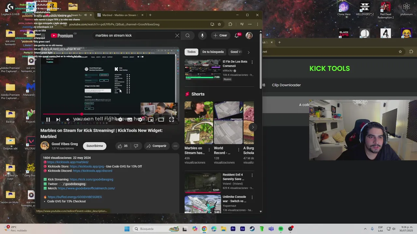Click the Crear button
Screen dimensions: 417x234
(x=220, y=35)
